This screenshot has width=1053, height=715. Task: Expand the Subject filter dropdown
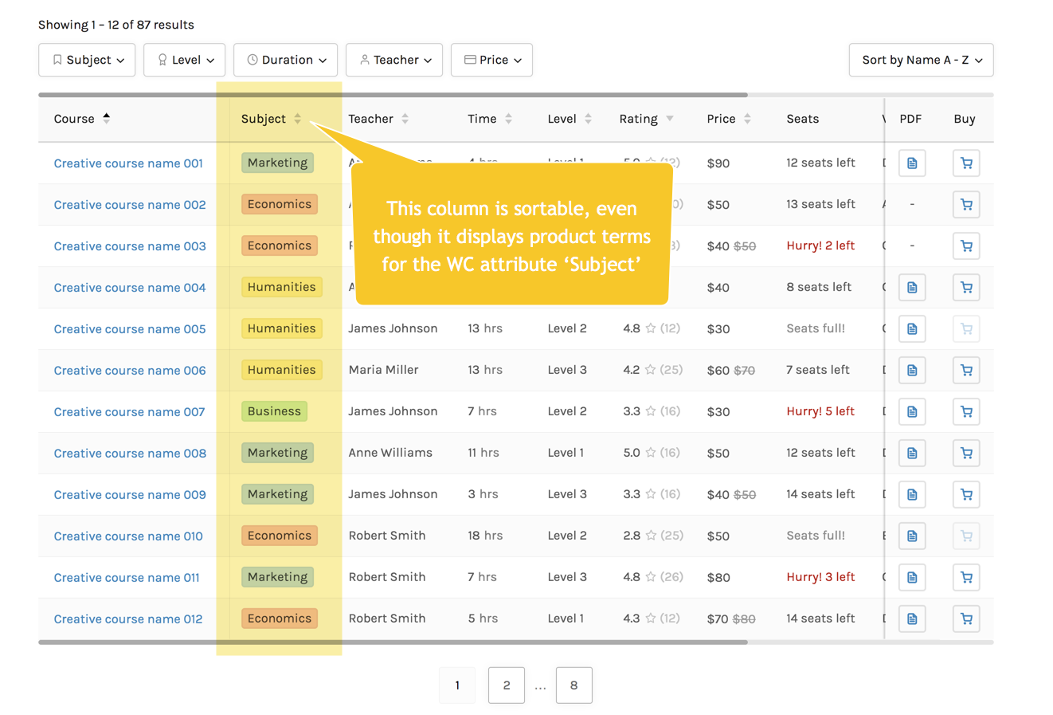point(87,60)
